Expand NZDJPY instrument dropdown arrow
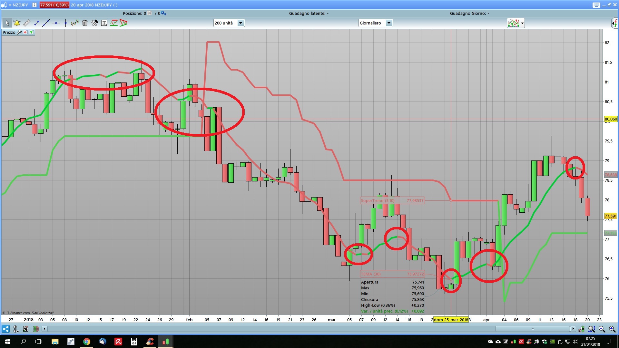Screen dimensions: 619x348 10,5
